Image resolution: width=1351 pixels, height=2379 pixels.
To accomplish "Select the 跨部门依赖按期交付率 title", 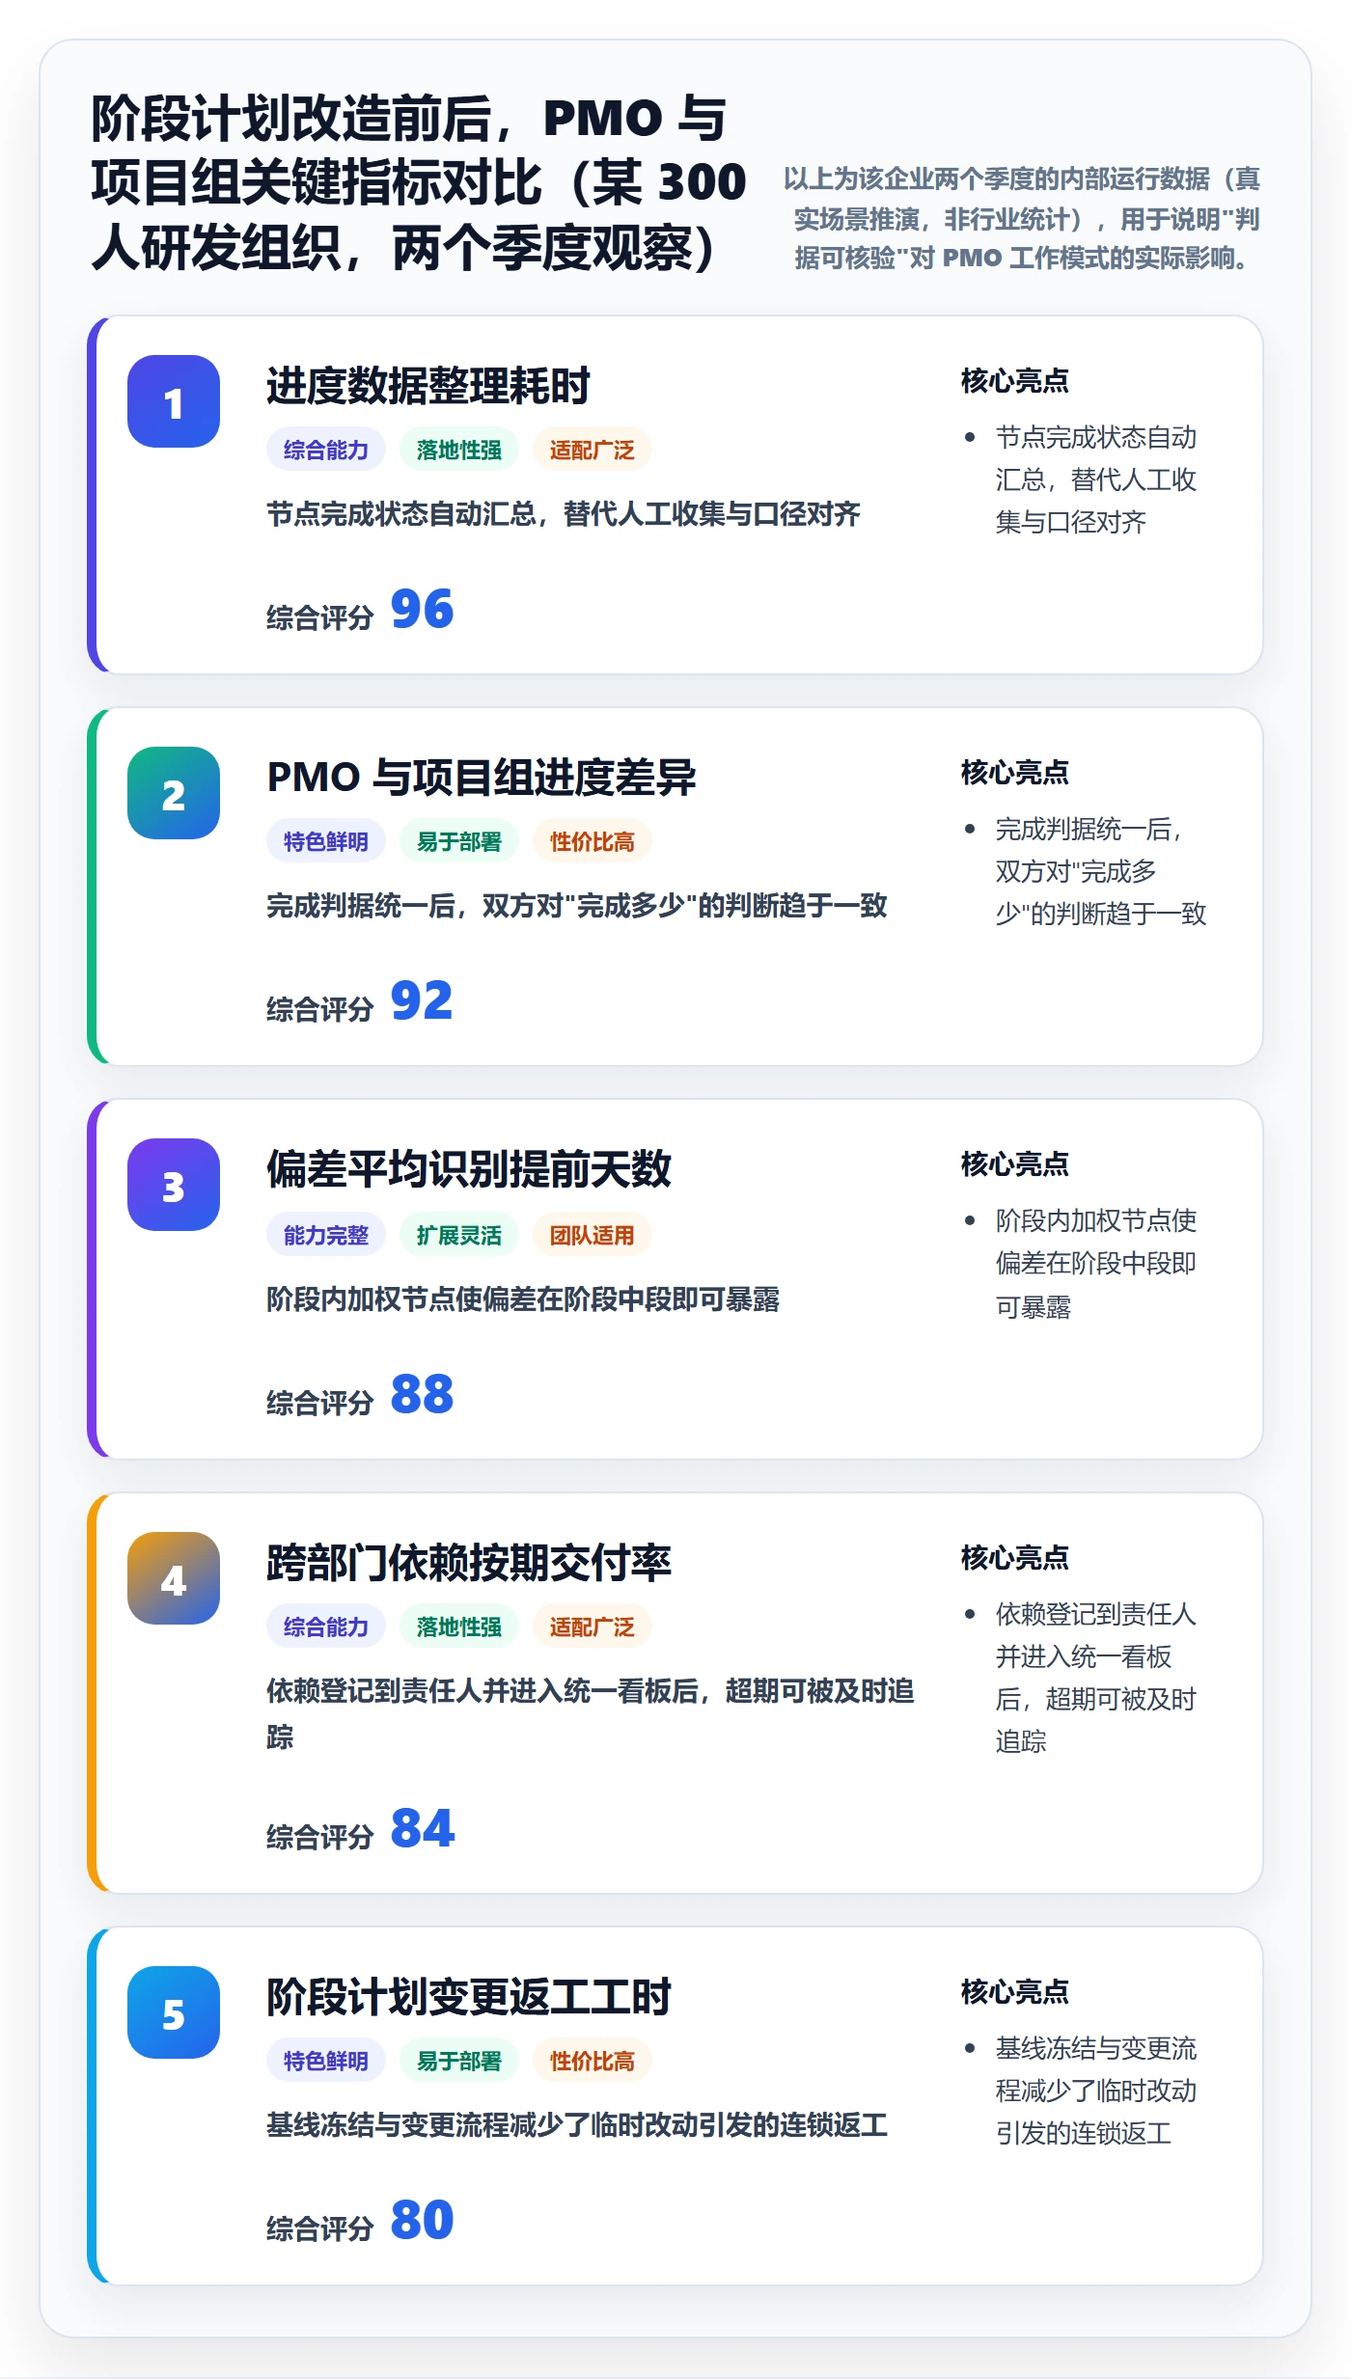I will coord(469,1563).
